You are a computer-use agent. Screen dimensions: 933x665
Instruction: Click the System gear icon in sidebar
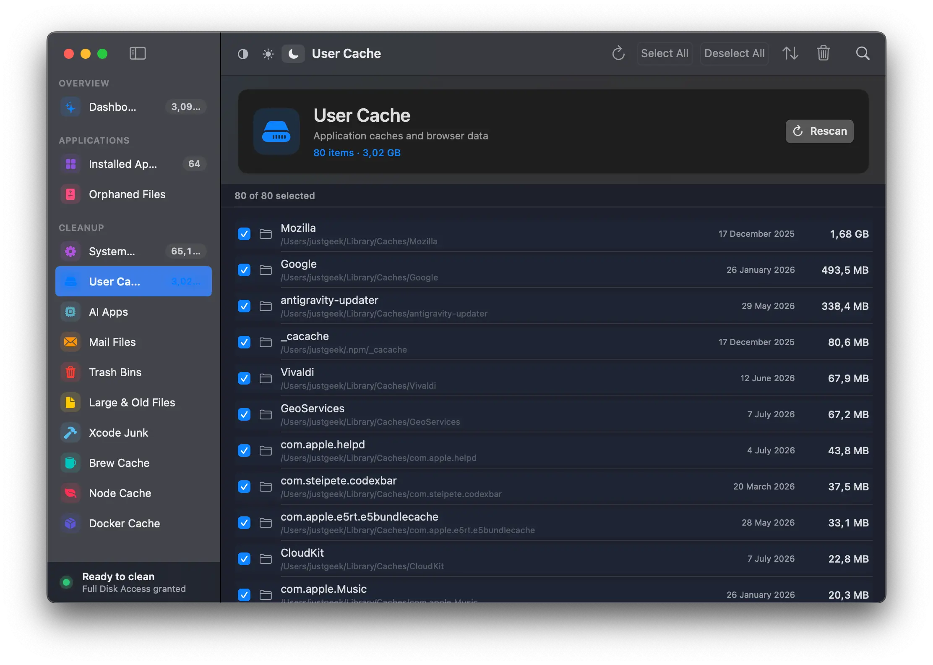click(70, 251)
